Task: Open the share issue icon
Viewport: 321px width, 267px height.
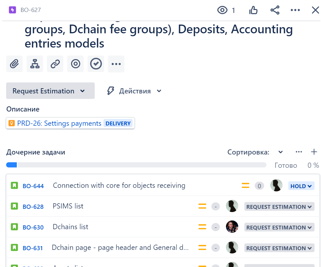Action: pyautogui.click(x=275, y=10)
